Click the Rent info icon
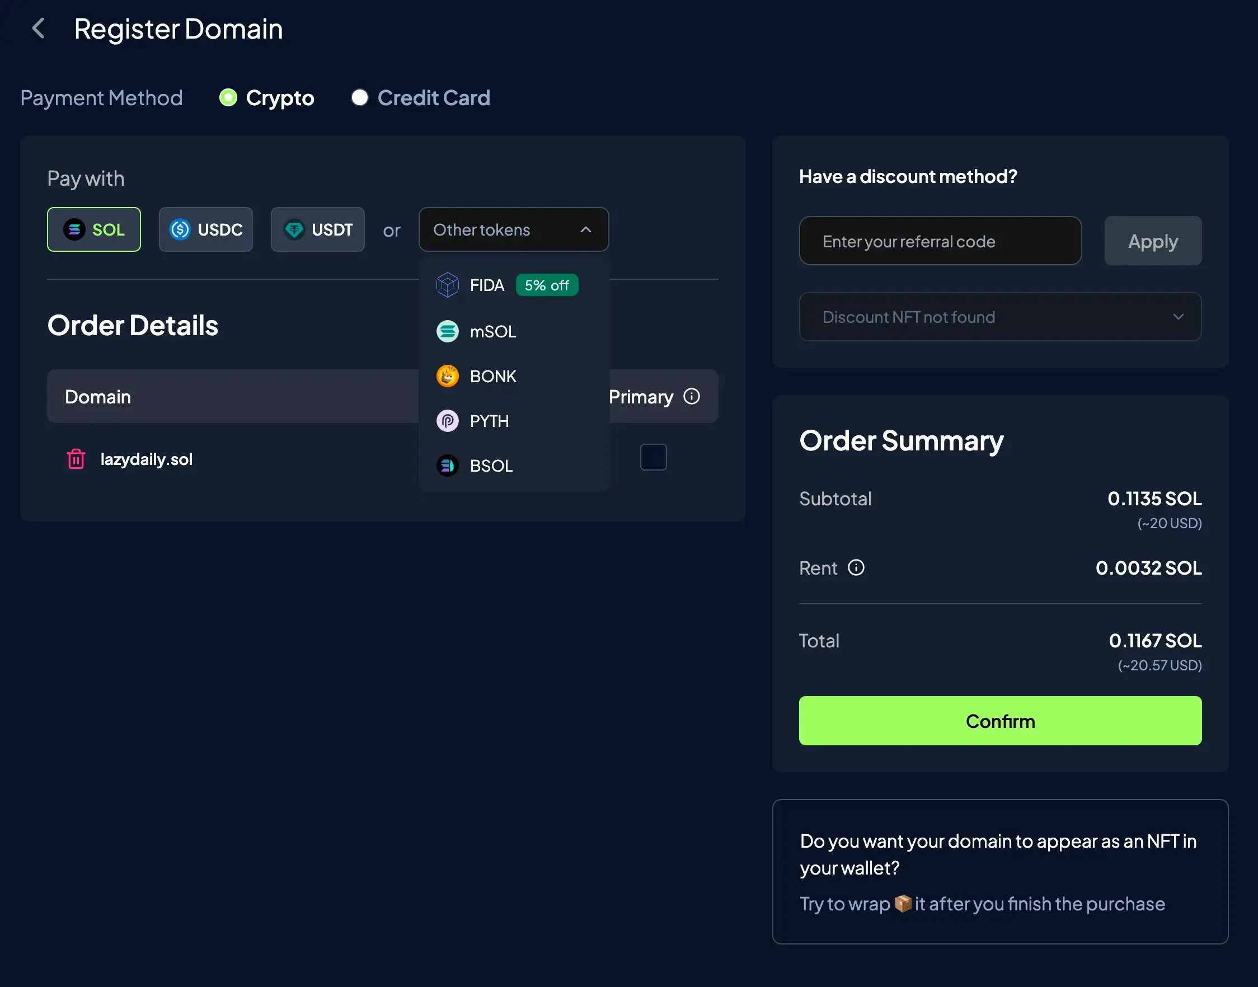This screenshot has width=1258, height=987. [855, 567]
